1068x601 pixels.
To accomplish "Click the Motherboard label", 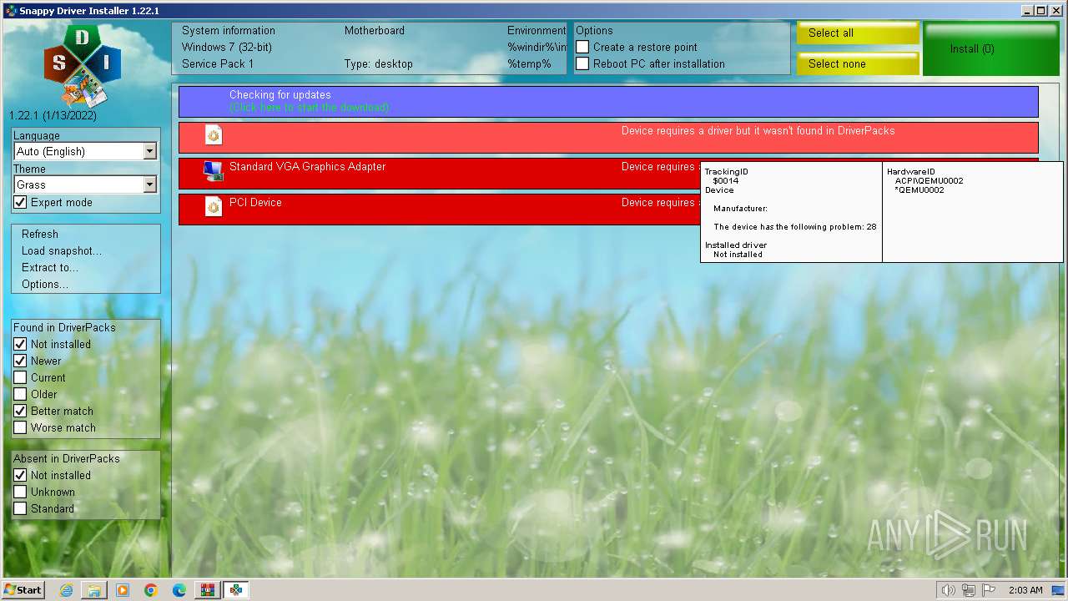I will pyautogui.click(x=375, y=31).
